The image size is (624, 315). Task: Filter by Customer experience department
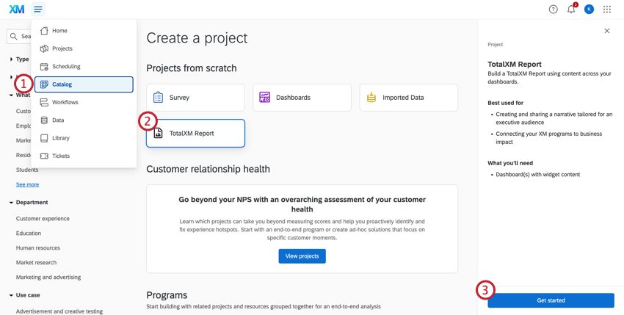point(43,219)
